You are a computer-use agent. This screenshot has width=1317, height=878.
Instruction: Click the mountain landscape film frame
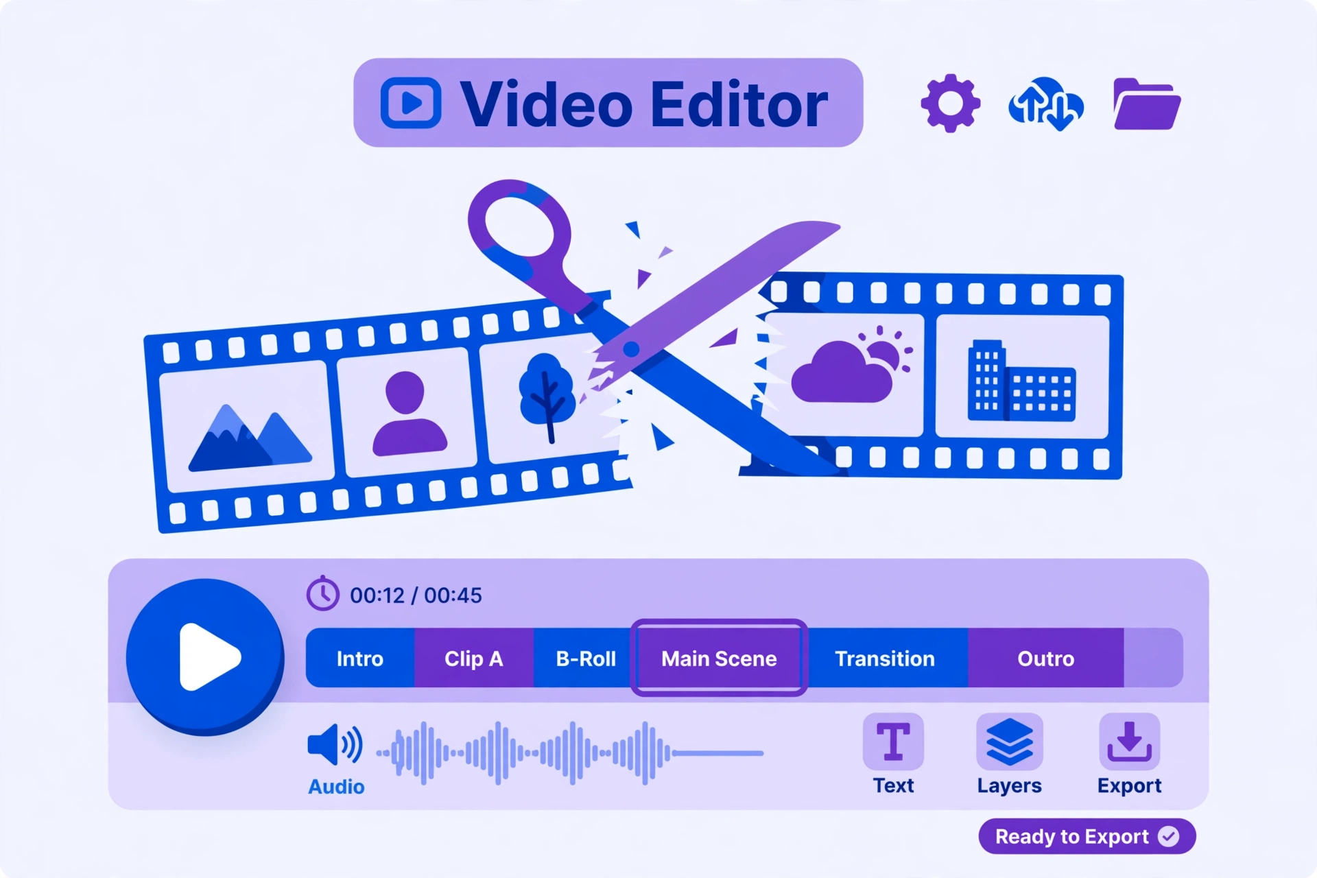247,427
